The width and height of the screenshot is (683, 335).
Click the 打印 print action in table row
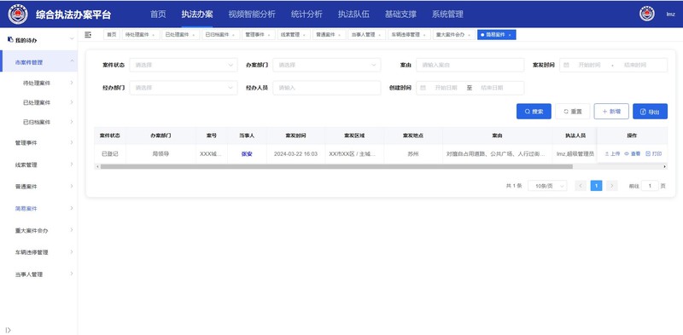click(x=653, y=154)
